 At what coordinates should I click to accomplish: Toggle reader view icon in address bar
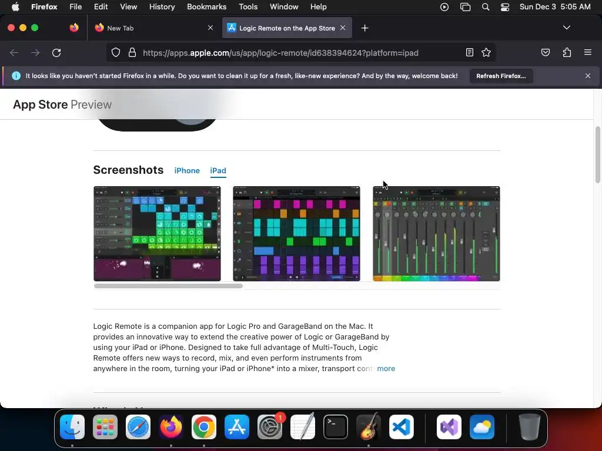[469, 52]
